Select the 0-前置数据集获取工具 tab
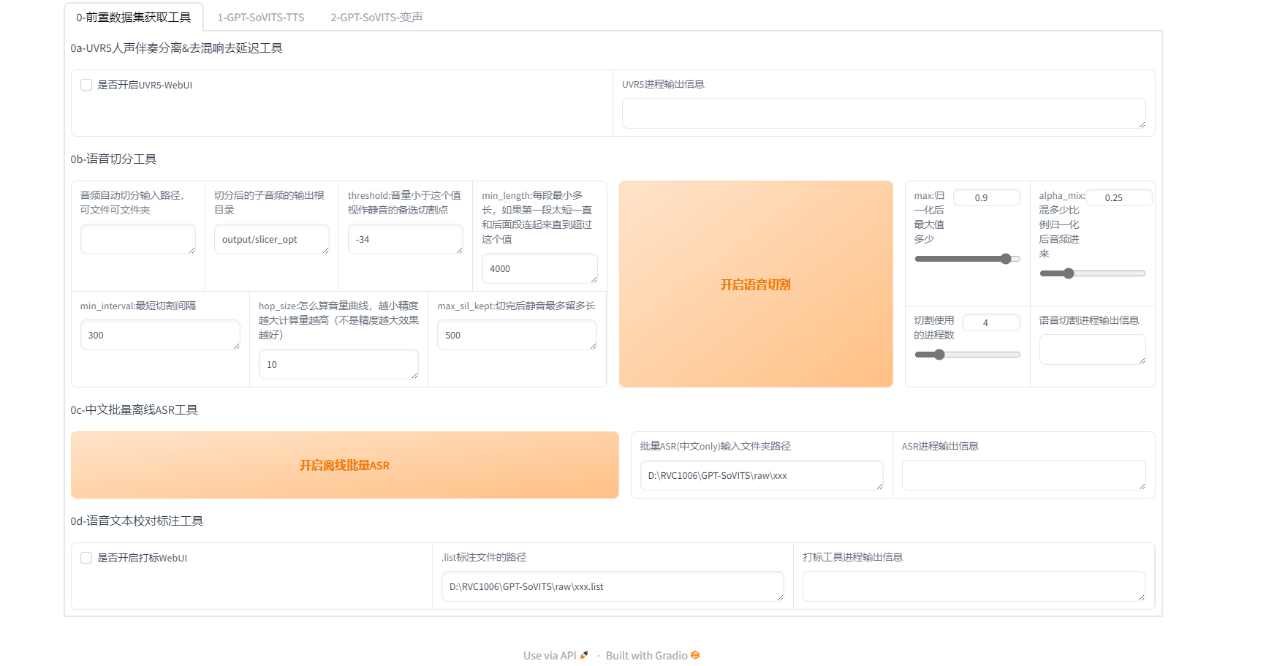Screen dimensions: 1285x666 point(134,17)
